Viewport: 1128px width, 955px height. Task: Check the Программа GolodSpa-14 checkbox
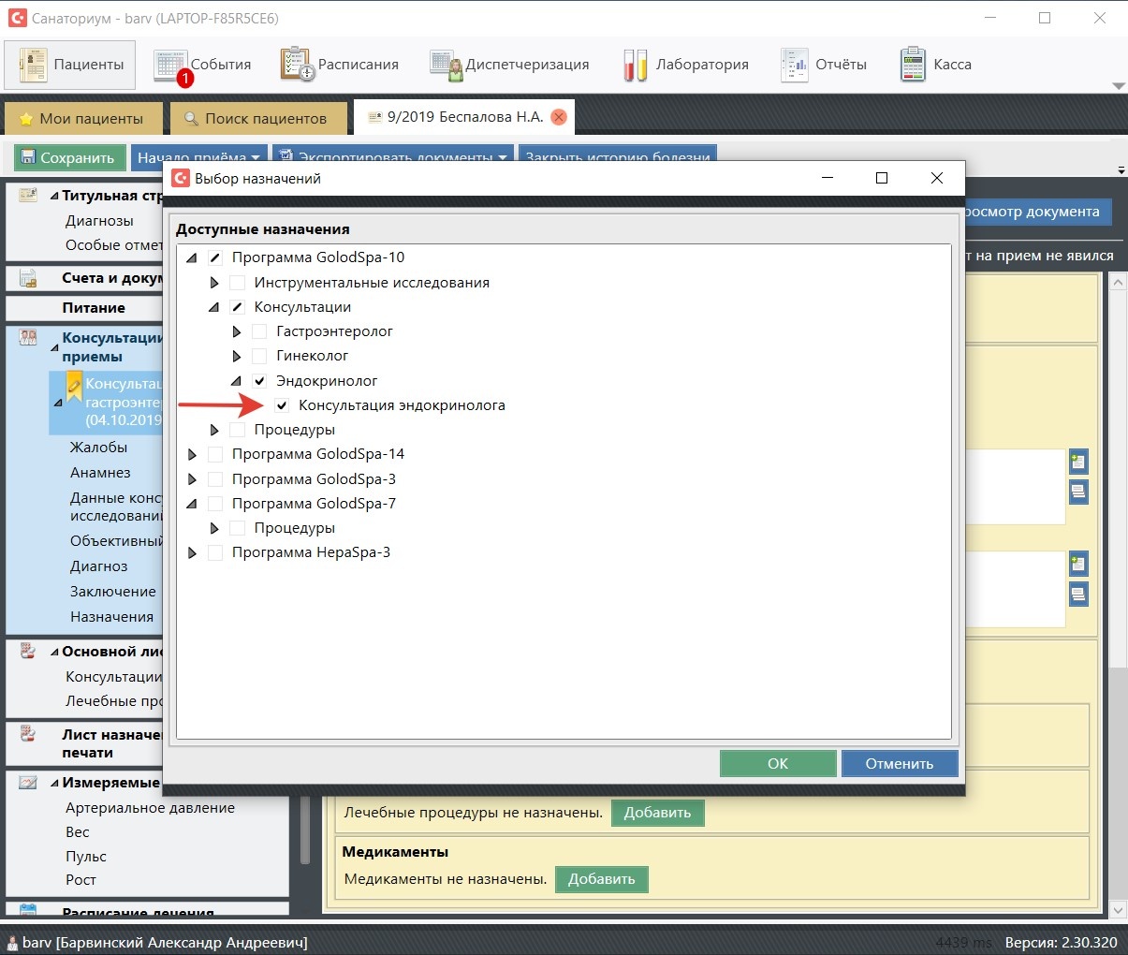(215, 454)
